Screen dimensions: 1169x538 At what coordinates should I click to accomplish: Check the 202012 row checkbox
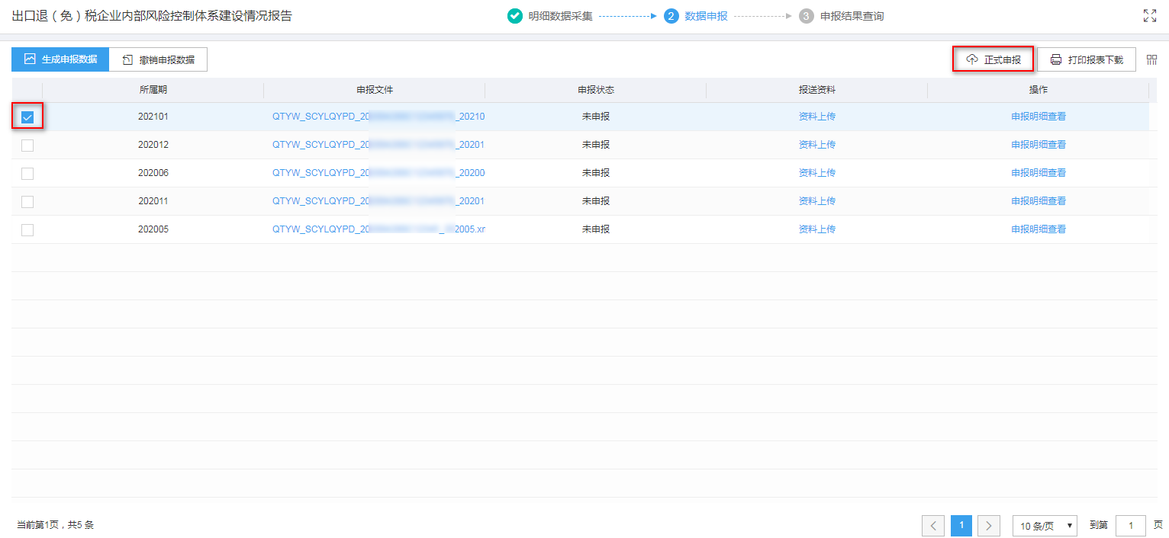(27, 146)
